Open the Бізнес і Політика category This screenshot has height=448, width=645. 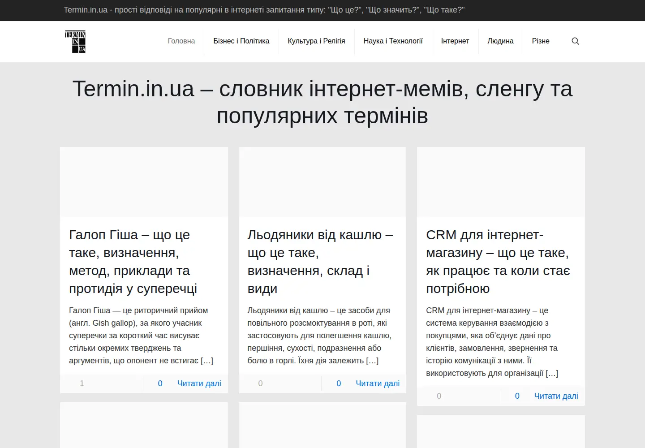pyautogui.click(x=241, y=41)
